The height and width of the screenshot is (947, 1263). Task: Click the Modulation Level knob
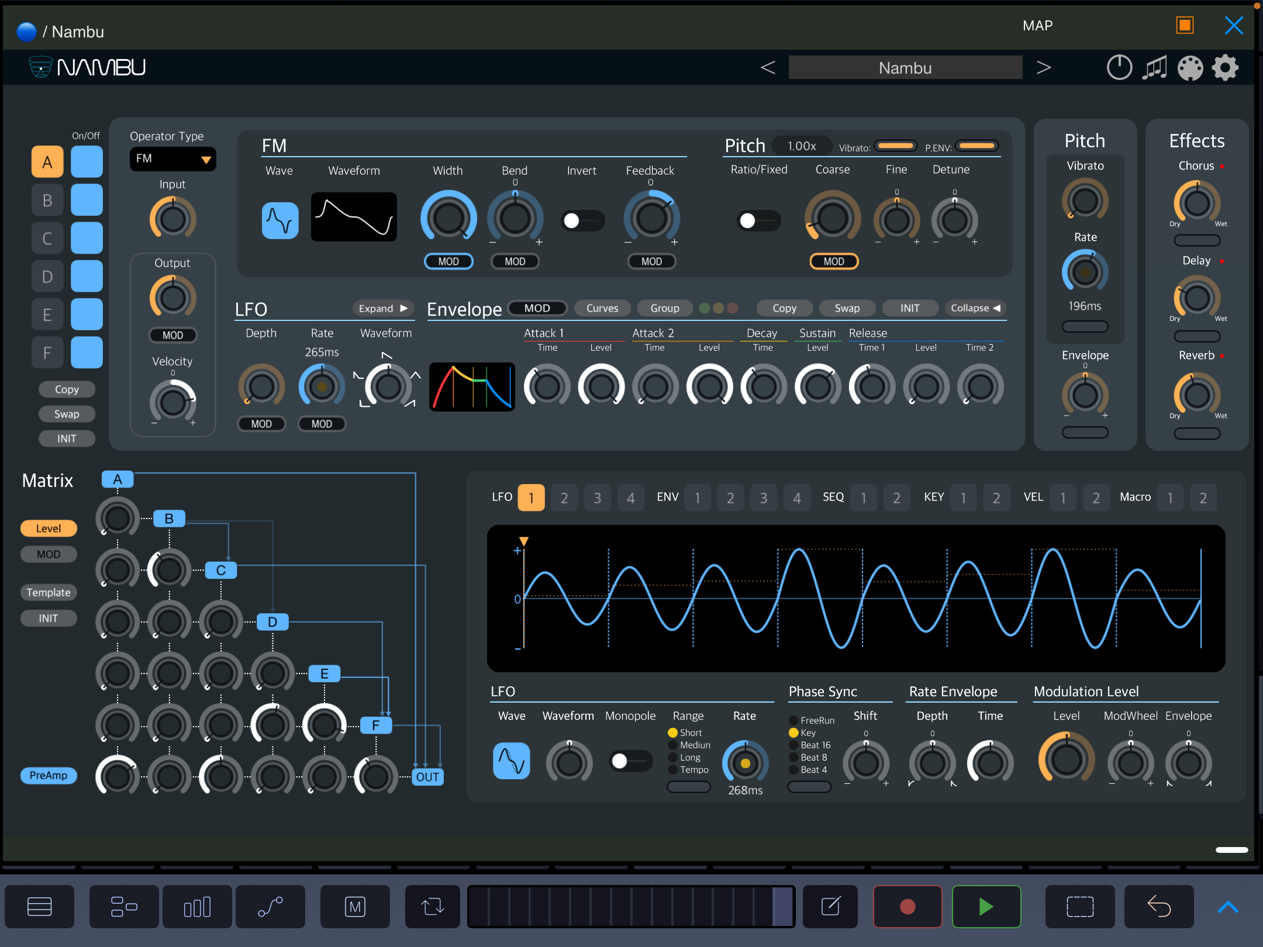click(x=1067, y=759)
